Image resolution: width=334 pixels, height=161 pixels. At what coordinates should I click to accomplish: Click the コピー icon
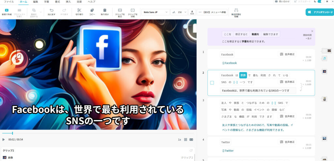point(92,10)
